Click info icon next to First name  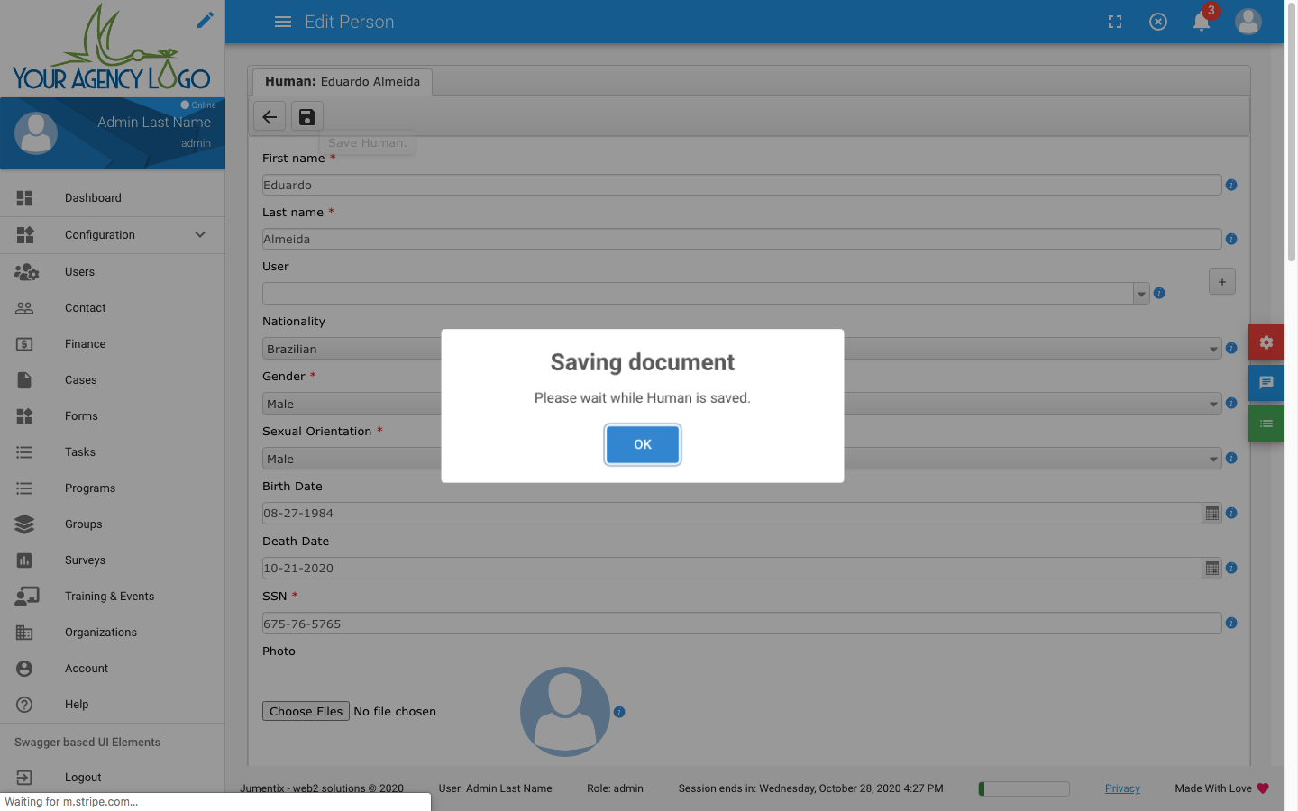(1231, 185)
